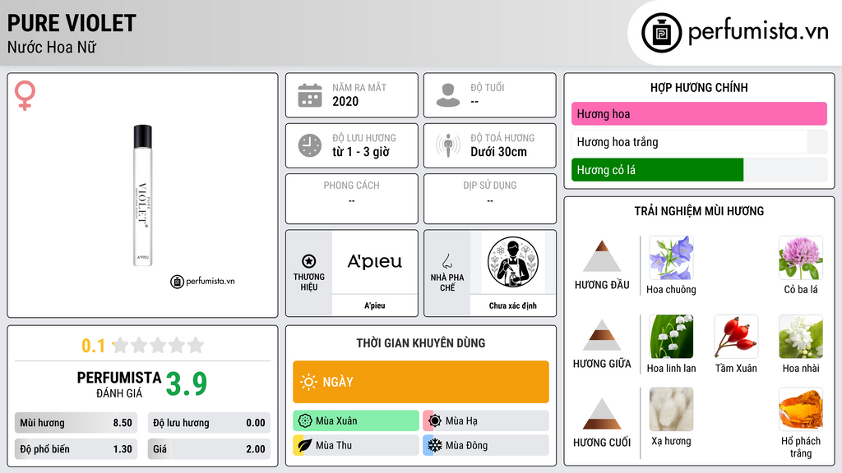Click the Hương hoa trắng accord bar
This screenshot has width=842, height=473.
pos(699,142)
